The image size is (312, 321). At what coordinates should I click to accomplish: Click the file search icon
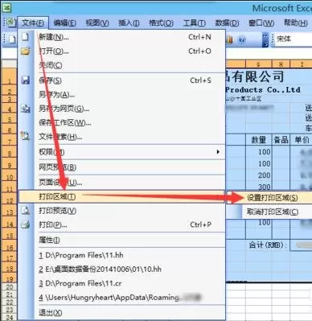(26, 136)
